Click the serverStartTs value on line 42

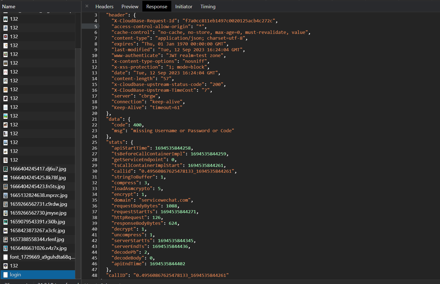coord(175,240)
